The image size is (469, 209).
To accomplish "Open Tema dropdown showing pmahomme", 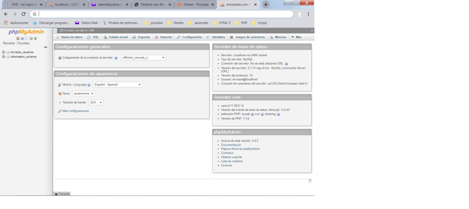I will 83,94.
